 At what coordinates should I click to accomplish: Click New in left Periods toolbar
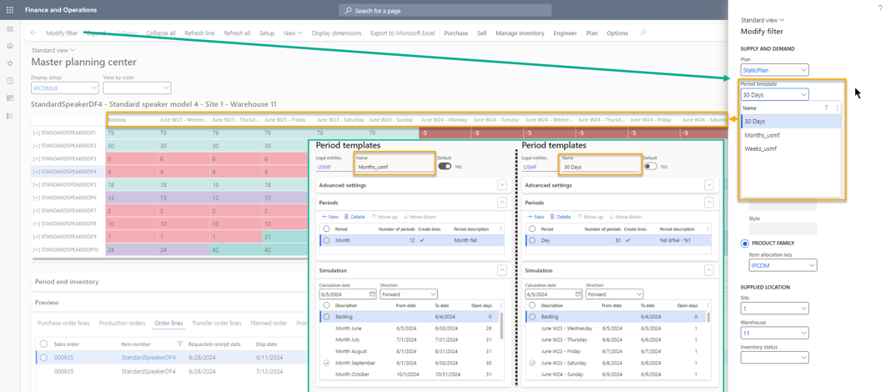pos(330,217)
